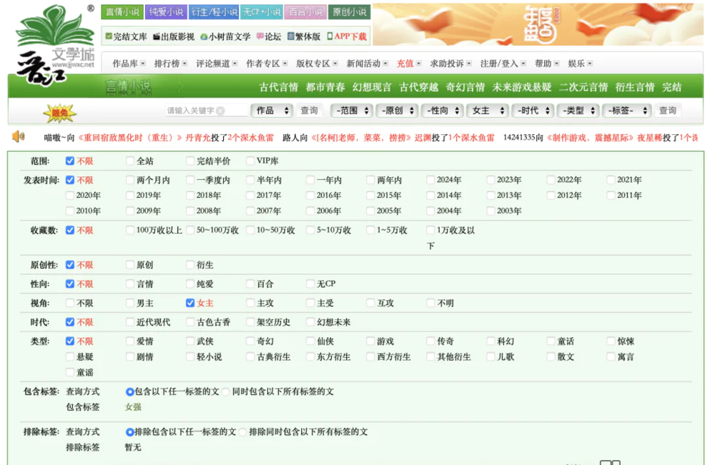Enable the 仙侠 genre checkbox
The image size is (715, 465).
pos(310,341)
